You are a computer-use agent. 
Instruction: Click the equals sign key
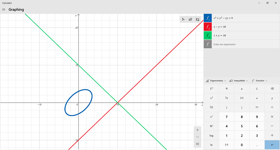click(257, 107)
